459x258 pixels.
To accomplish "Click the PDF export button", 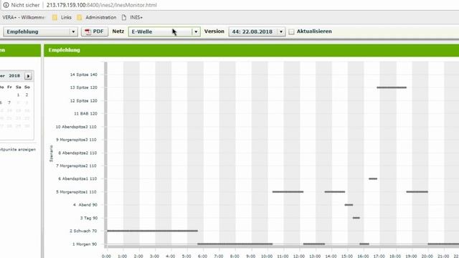I will pyautogui.click(x=95, y=32).
